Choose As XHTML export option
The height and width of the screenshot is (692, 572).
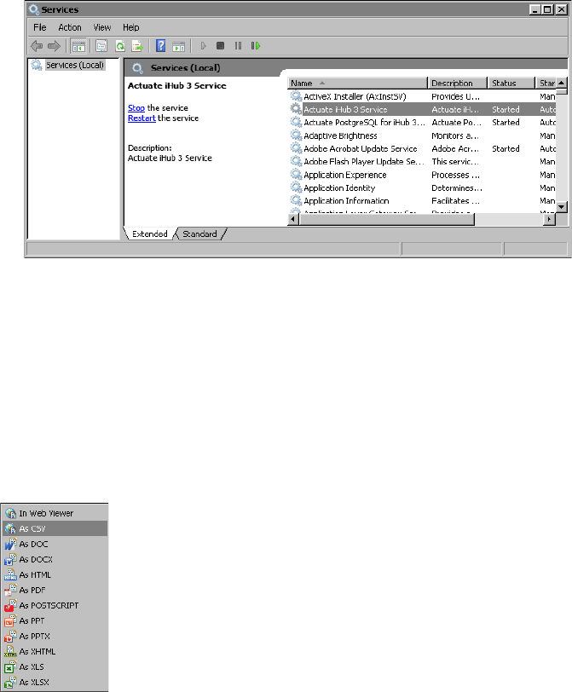(x=55, y=651)
